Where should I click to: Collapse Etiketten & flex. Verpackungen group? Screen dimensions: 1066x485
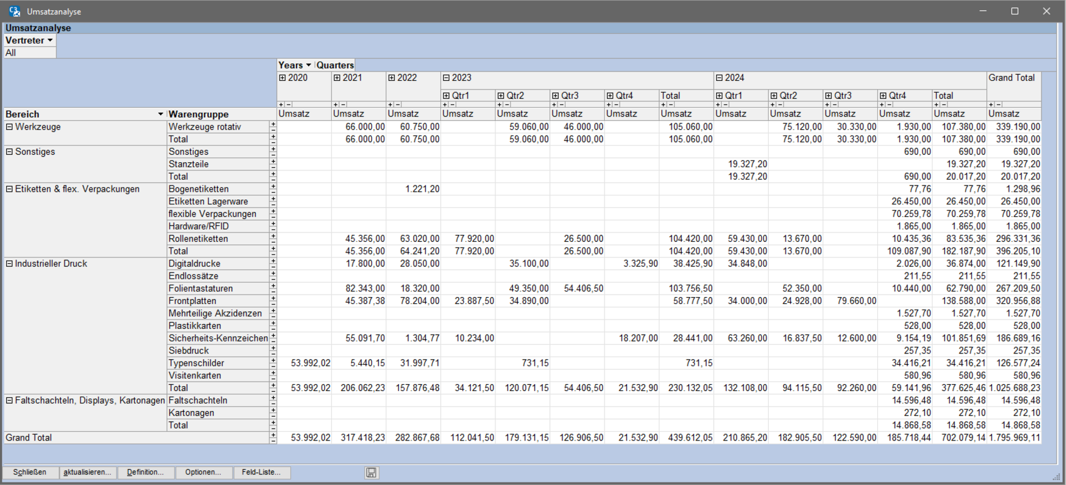tap(9, 189)
